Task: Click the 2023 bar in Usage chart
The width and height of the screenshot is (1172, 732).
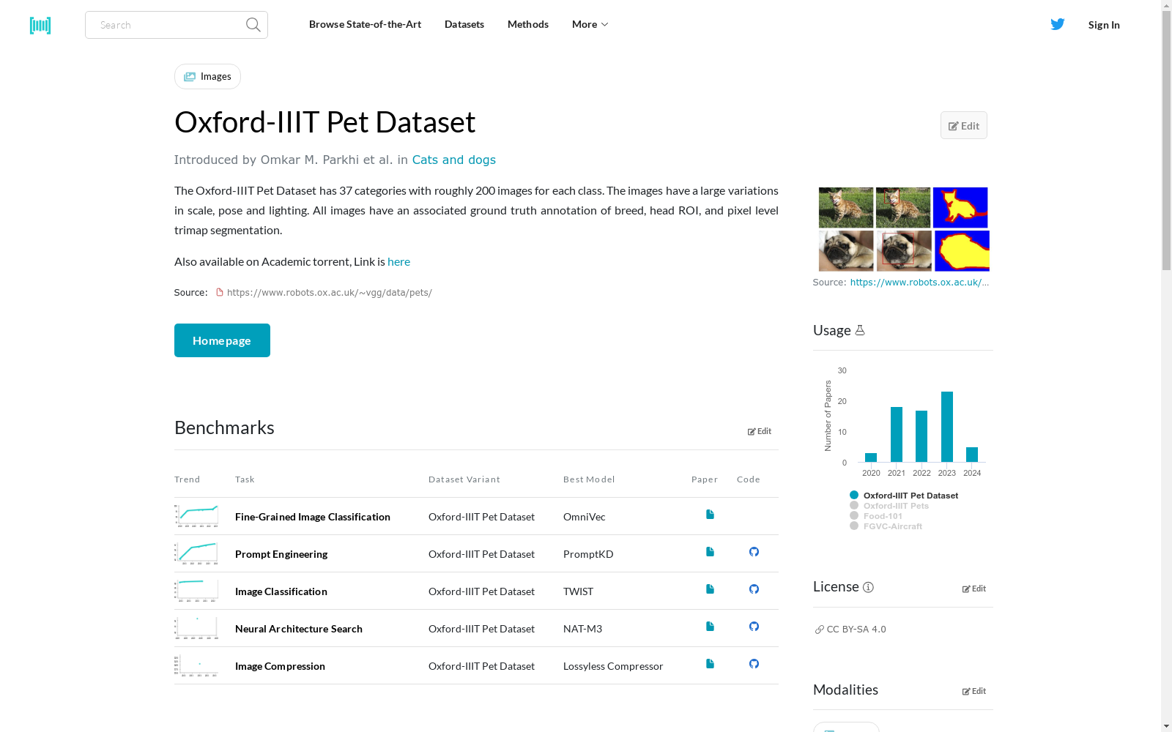Action: click(x=947, y=427)
